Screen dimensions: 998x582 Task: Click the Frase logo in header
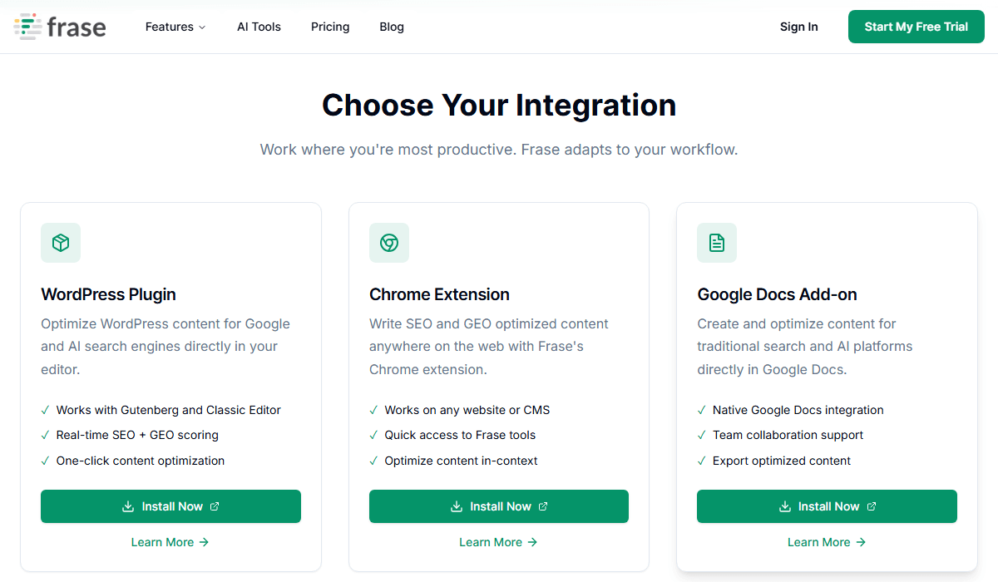pos(60,27)
